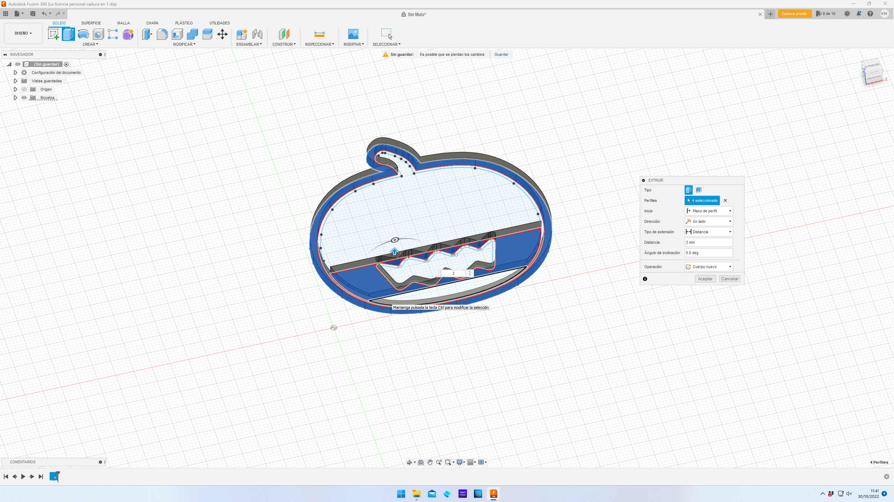Show the hidden Origen folder
Screen dimensions: 894x502
[x=24, y=89]
